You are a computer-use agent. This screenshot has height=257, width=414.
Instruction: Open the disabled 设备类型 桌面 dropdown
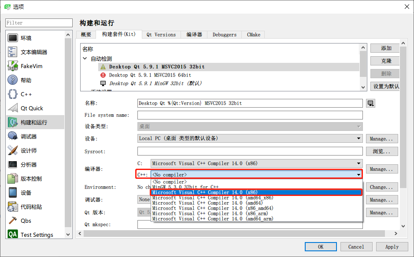[x=250, y=127]
